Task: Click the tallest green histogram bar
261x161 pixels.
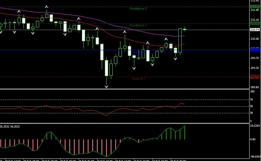Action: click(185, 133)
